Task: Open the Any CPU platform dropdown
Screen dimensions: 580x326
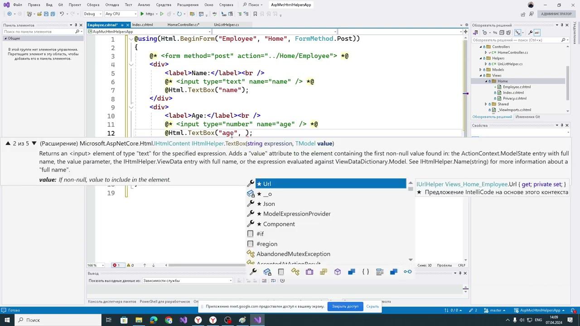Action: (121, 14)
